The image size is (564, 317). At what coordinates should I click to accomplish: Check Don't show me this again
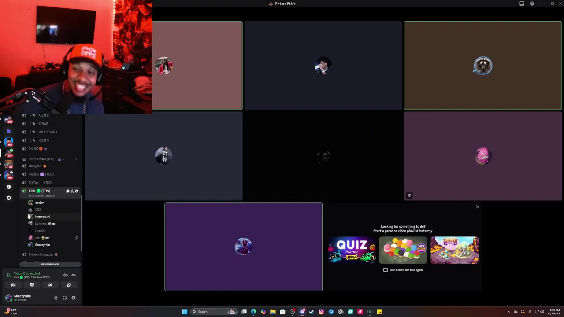386,270
